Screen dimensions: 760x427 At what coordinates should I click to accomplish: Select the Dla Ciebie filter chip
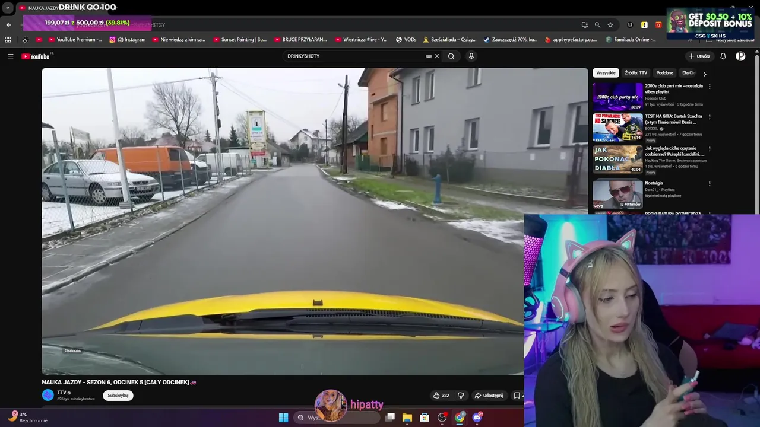click(688, 73)
